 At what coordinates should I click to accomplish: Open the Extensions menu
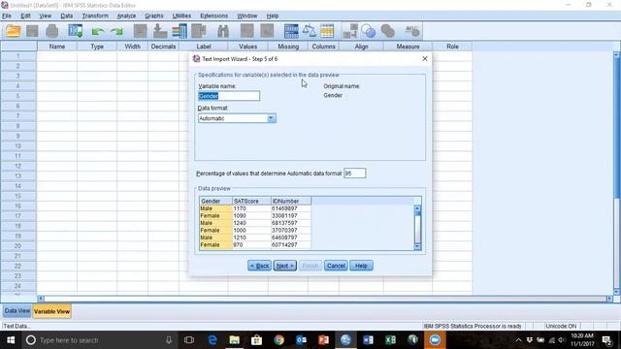tap(213, 16)
